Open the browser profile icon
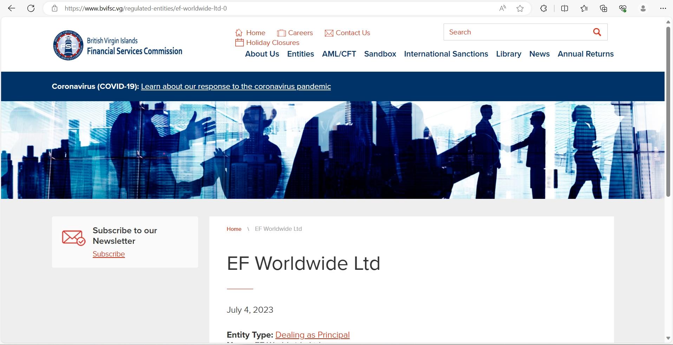 [x=643, y=8]
